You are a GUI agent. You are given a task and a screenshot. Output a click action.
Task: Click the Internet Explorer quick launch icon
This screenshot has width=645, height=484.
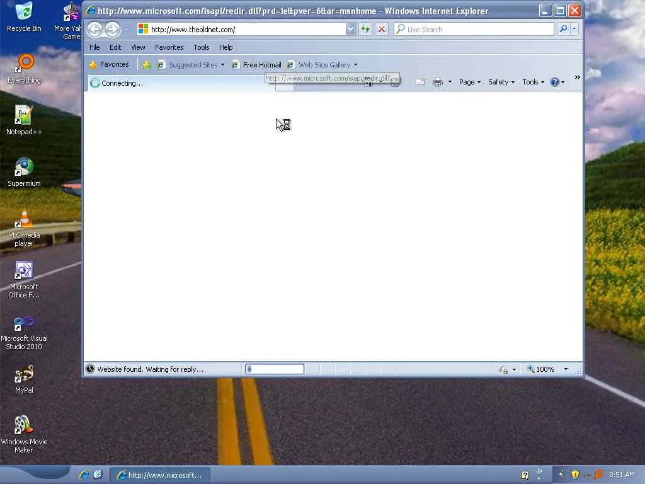84,475
